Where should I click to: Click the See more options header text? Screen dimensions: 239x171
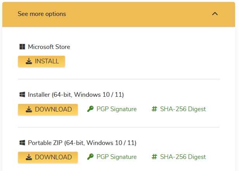[42, 14]
